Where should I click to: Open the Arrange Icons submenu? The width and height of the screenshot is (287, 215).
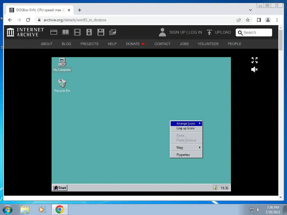[x=186, y=123]
